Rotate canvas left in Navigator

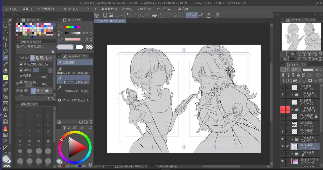pos(300,59)
